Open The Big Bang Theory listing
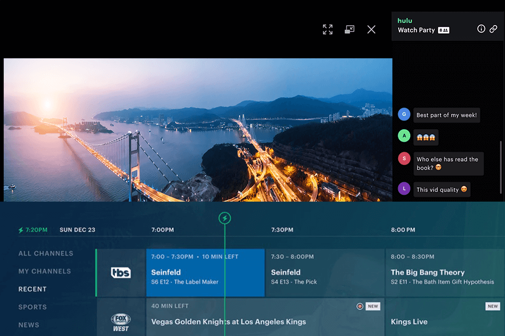 (445, 272)
